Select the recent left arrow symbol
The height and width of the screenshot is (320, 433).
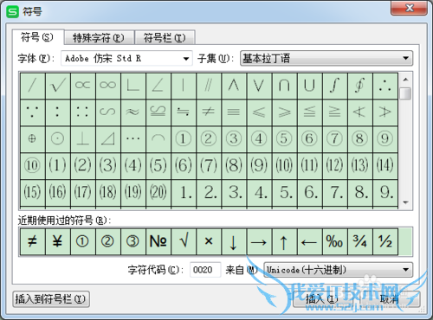tap(309, 241)
